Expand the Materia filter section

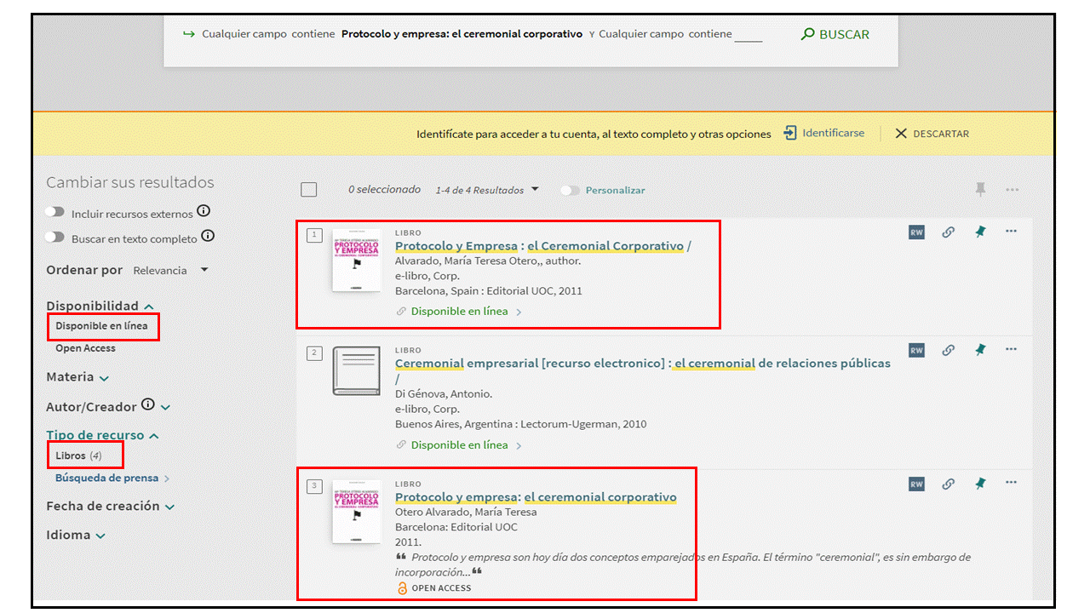click(x=77, y=377)
